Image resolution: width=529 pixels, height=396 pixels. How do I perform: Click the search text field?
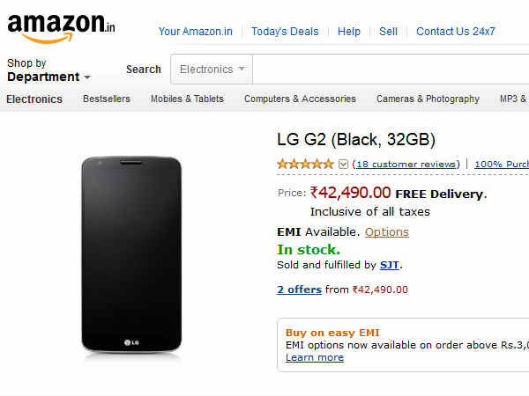click(x=388, y=69)
